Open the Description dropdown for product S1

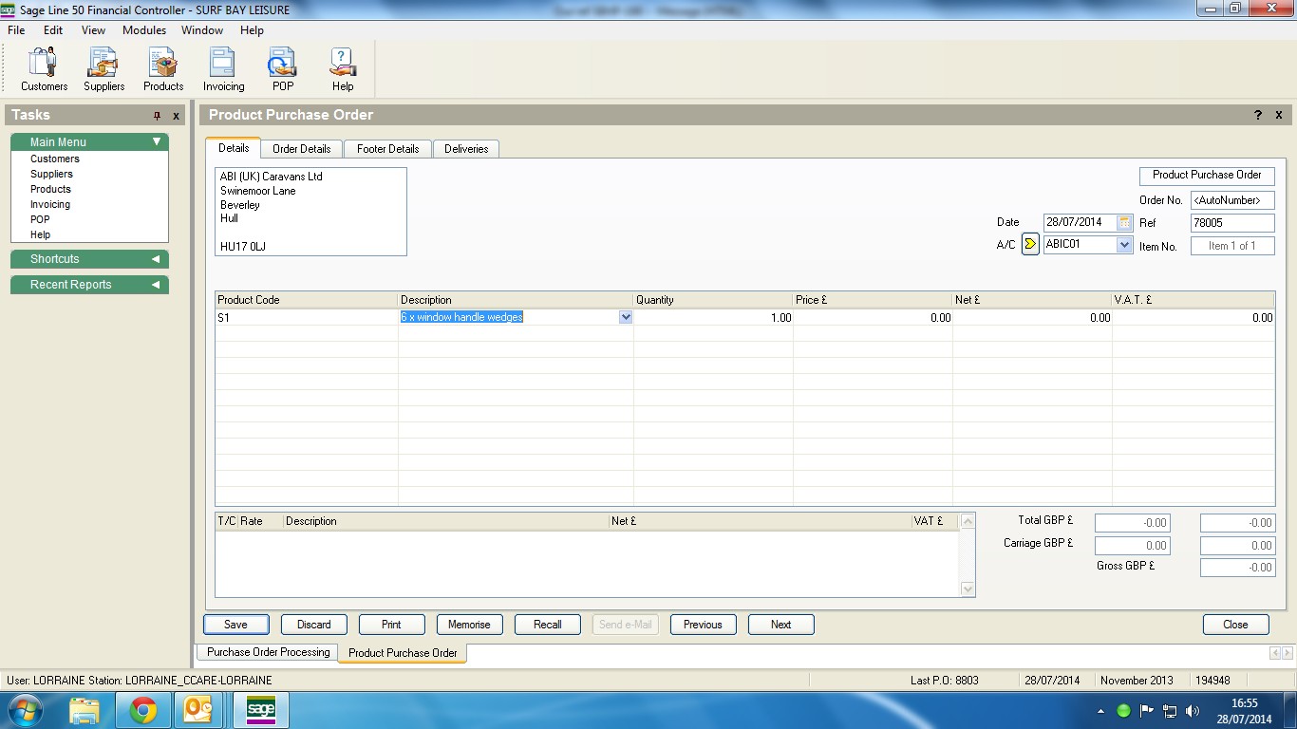coord(625,318)
